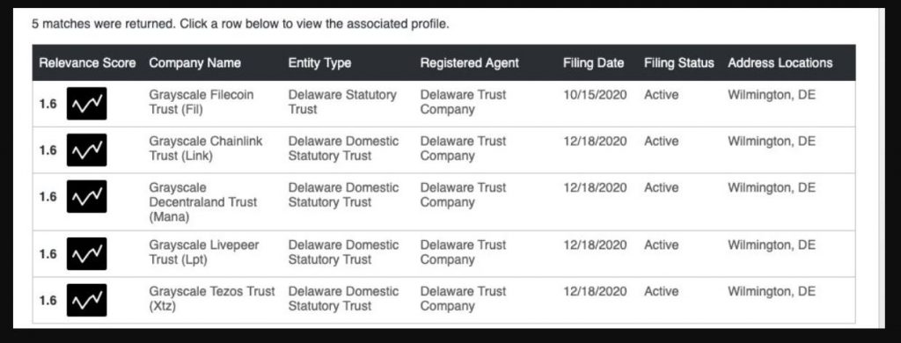Sort by Filing Status column header
Viewport: 901px width, 343px height.
pyautogui.click(x=678, y=62)
